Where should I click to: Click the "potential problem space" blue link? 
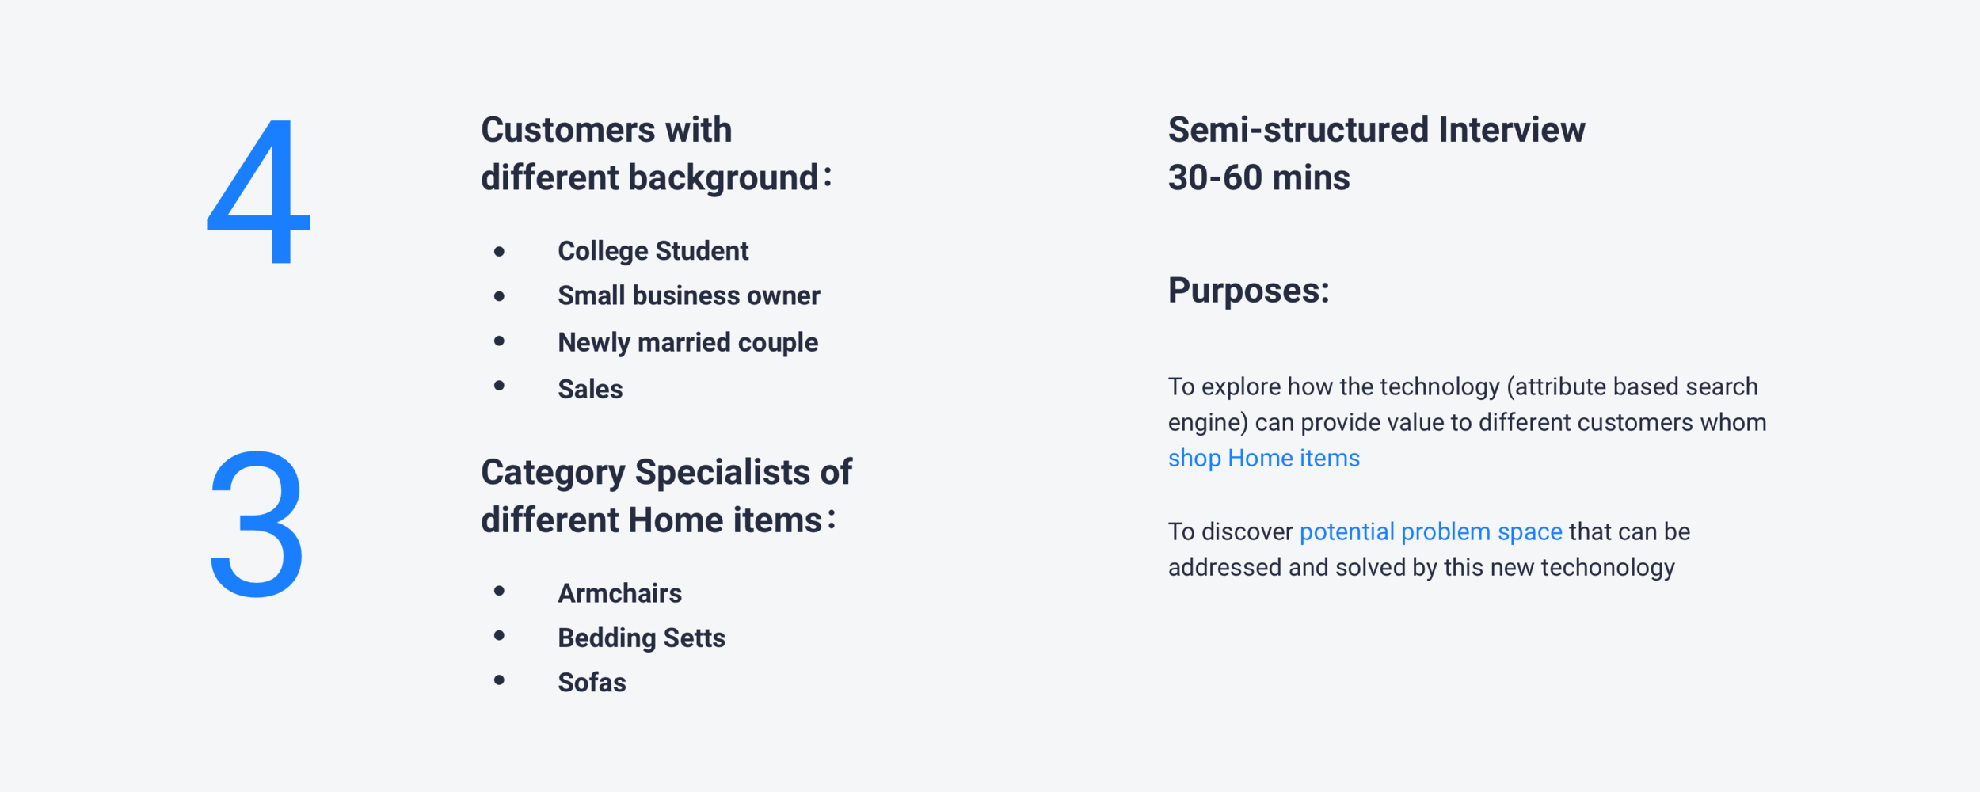pyautogui.click(x=1430, y=531)
